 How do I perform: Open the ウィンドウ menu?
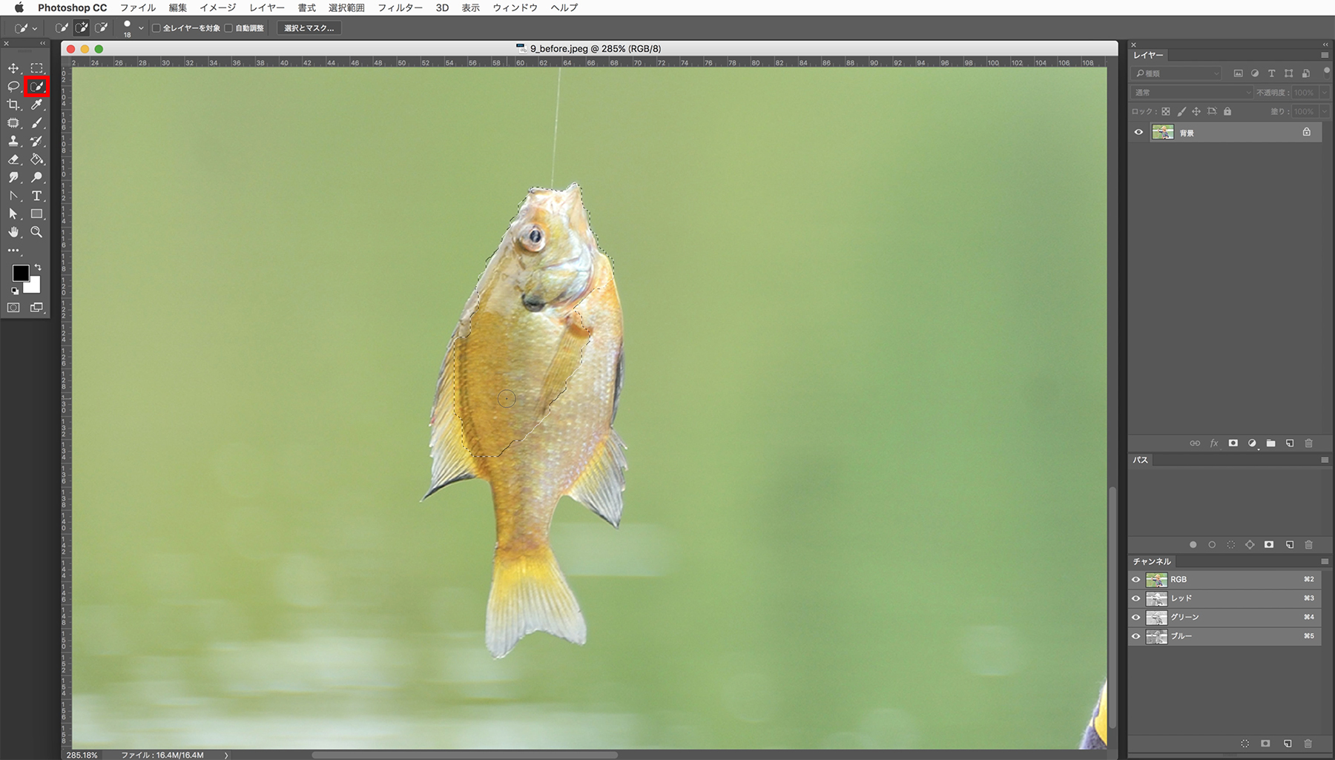coord(515,7)
